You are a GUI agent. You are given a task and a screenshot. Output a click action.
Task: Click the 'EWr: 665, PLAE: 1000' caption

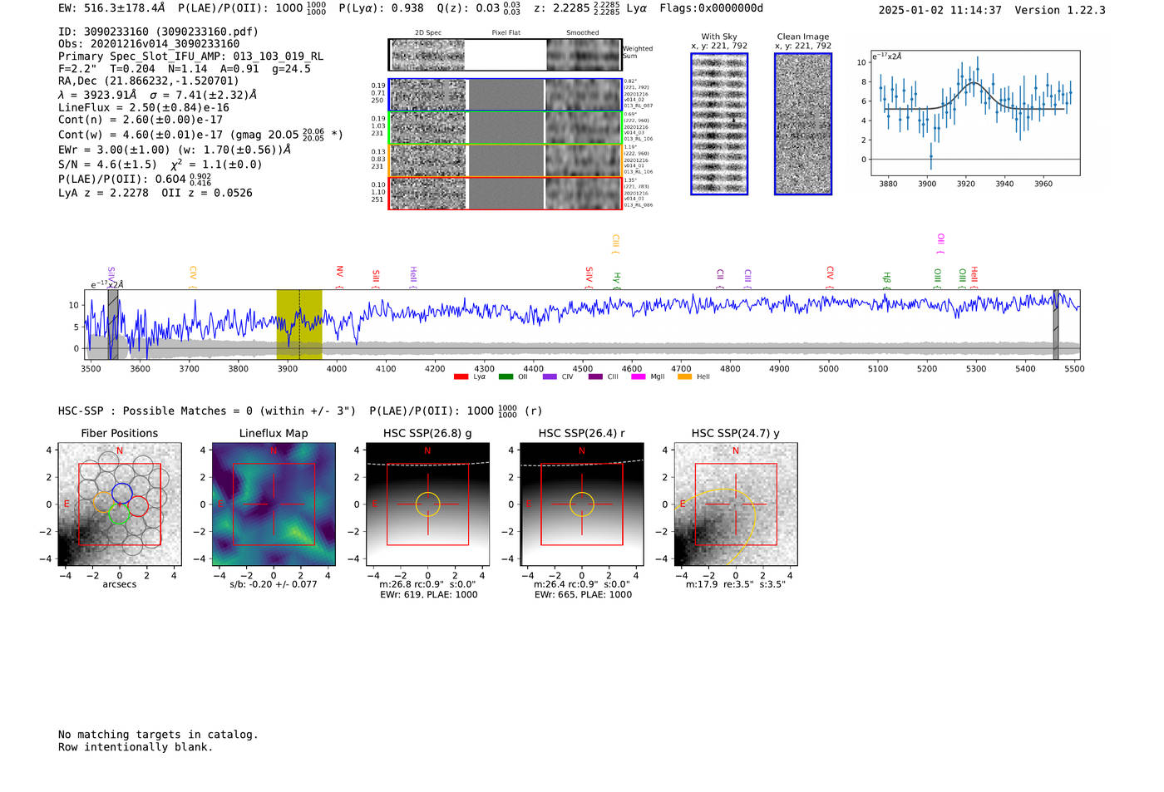(583, 594)
